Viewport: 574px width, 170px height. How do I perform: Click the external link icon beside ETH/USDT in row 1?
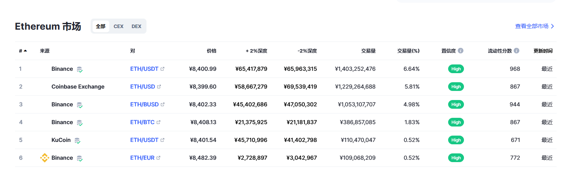click(162, 69)
